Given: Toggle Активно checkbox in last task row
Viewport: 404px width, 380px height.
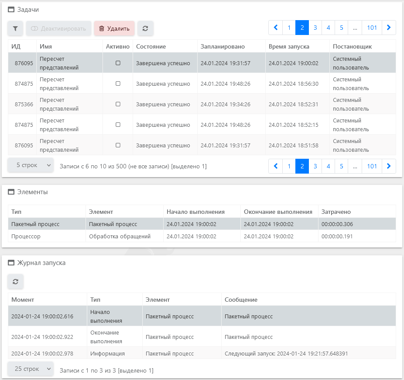Looking at the screenshot, I should coord(118,145).
